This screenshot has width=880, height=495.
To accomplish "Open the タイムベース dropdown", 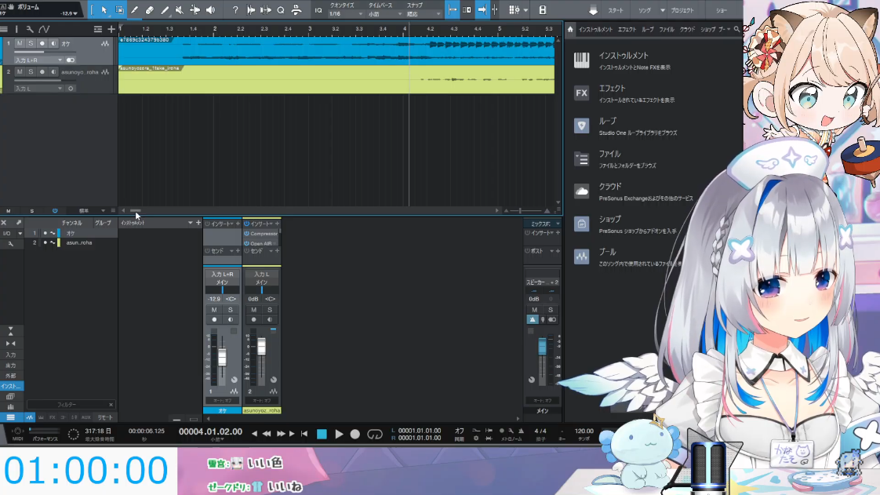I will 385,13.
